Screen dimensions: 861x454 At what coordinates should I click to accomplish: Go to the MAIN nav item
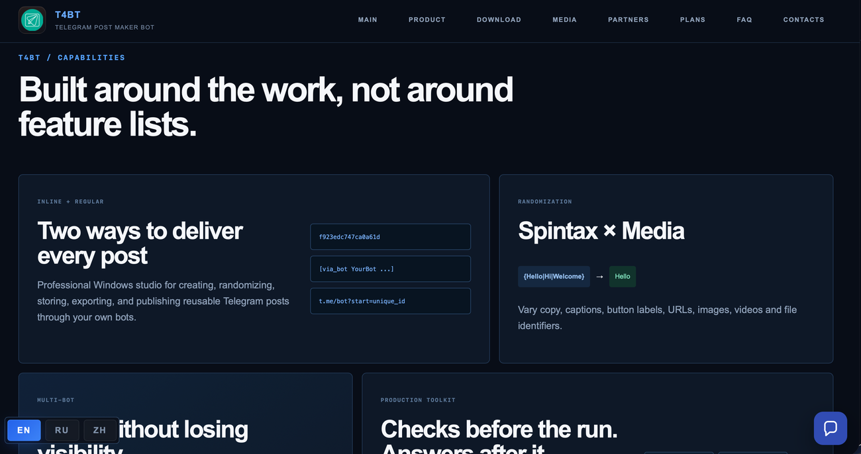[x=368, y=20]
